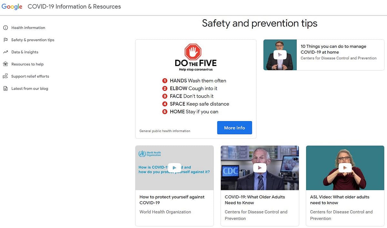387x228 pixels.
Task: Open Health information in the sidebar
Action: coord(28,28)
